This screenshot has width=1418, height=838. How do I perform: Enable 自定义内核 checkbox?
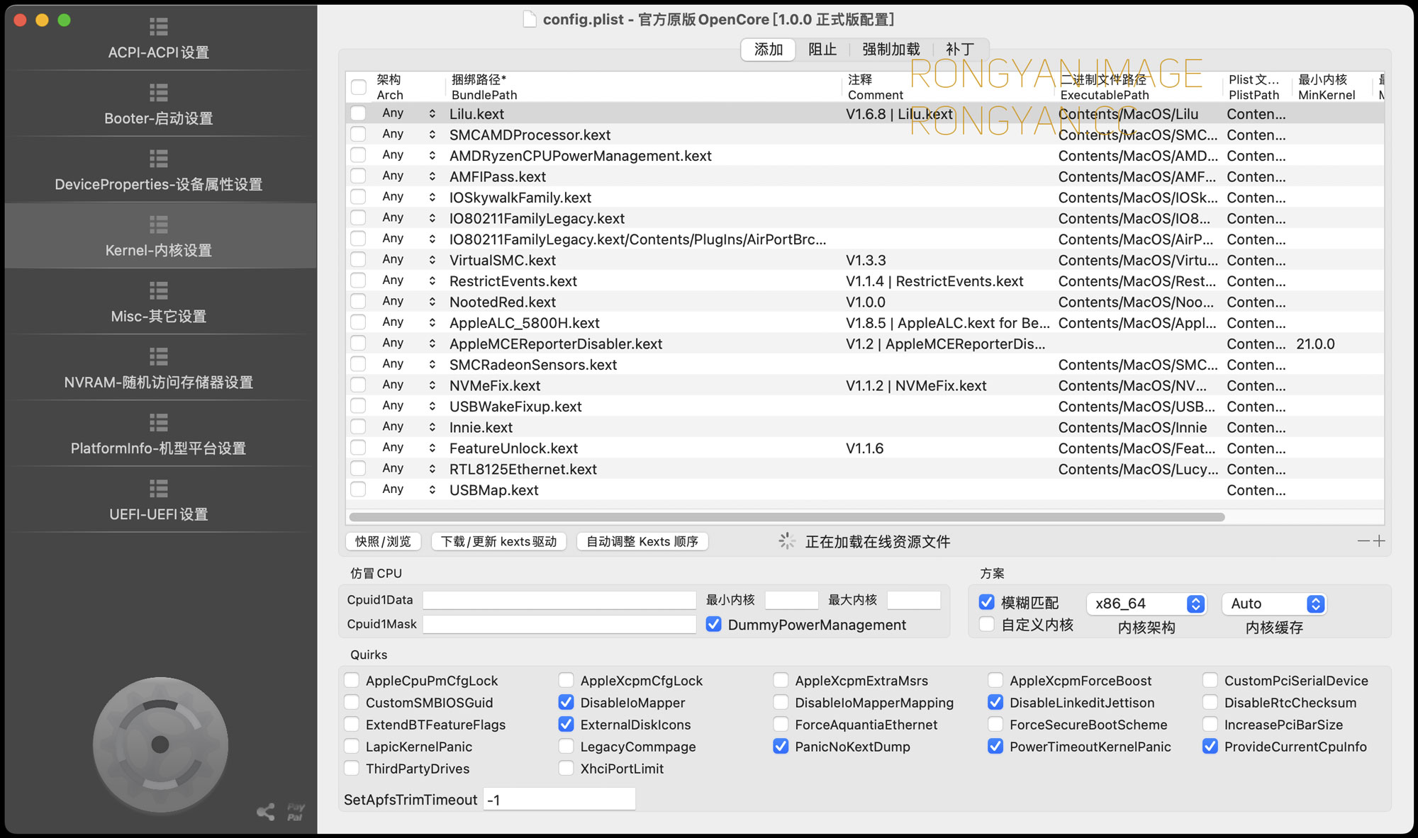tap(986, 624)
